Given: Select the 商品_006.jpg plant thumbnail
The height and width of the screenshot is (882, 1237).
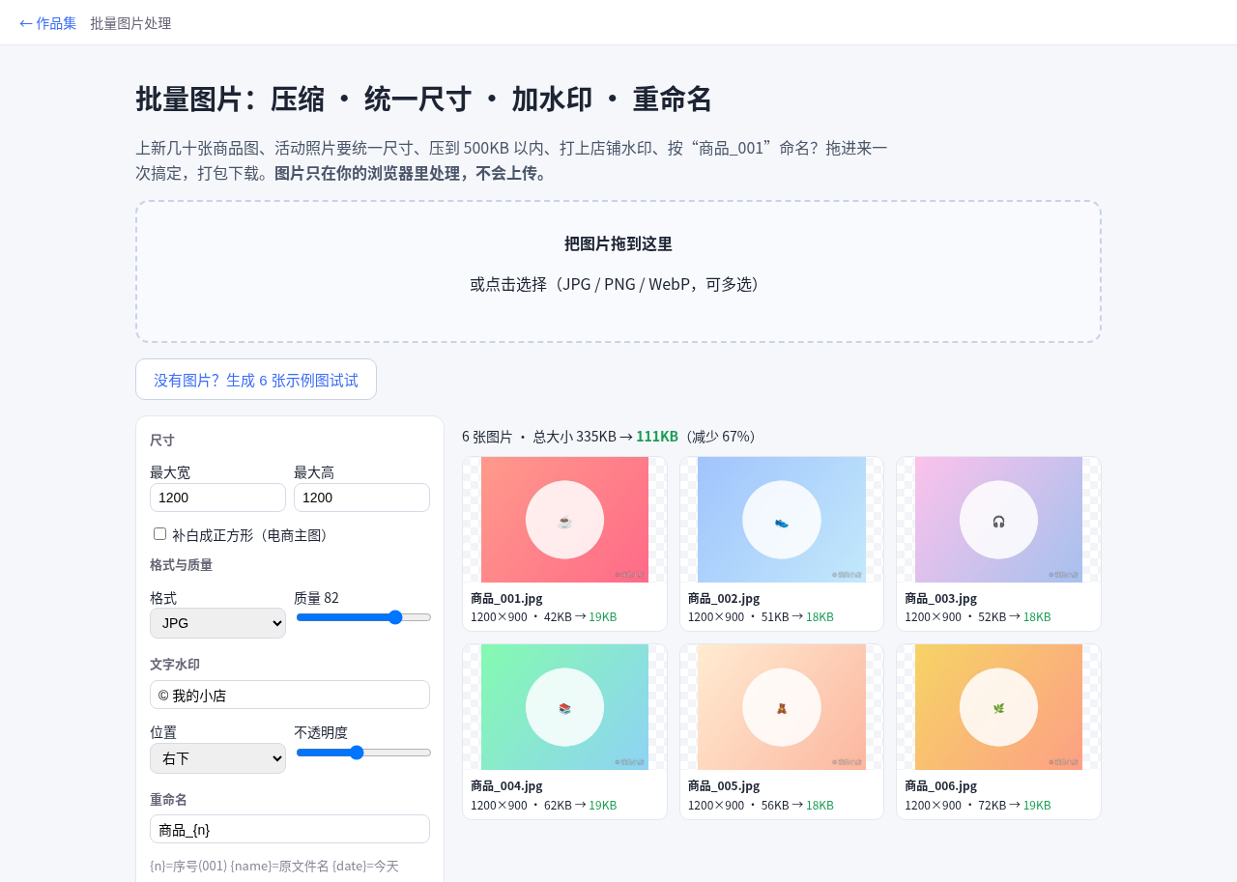Looking at the screenshot, I should point(998,707).
